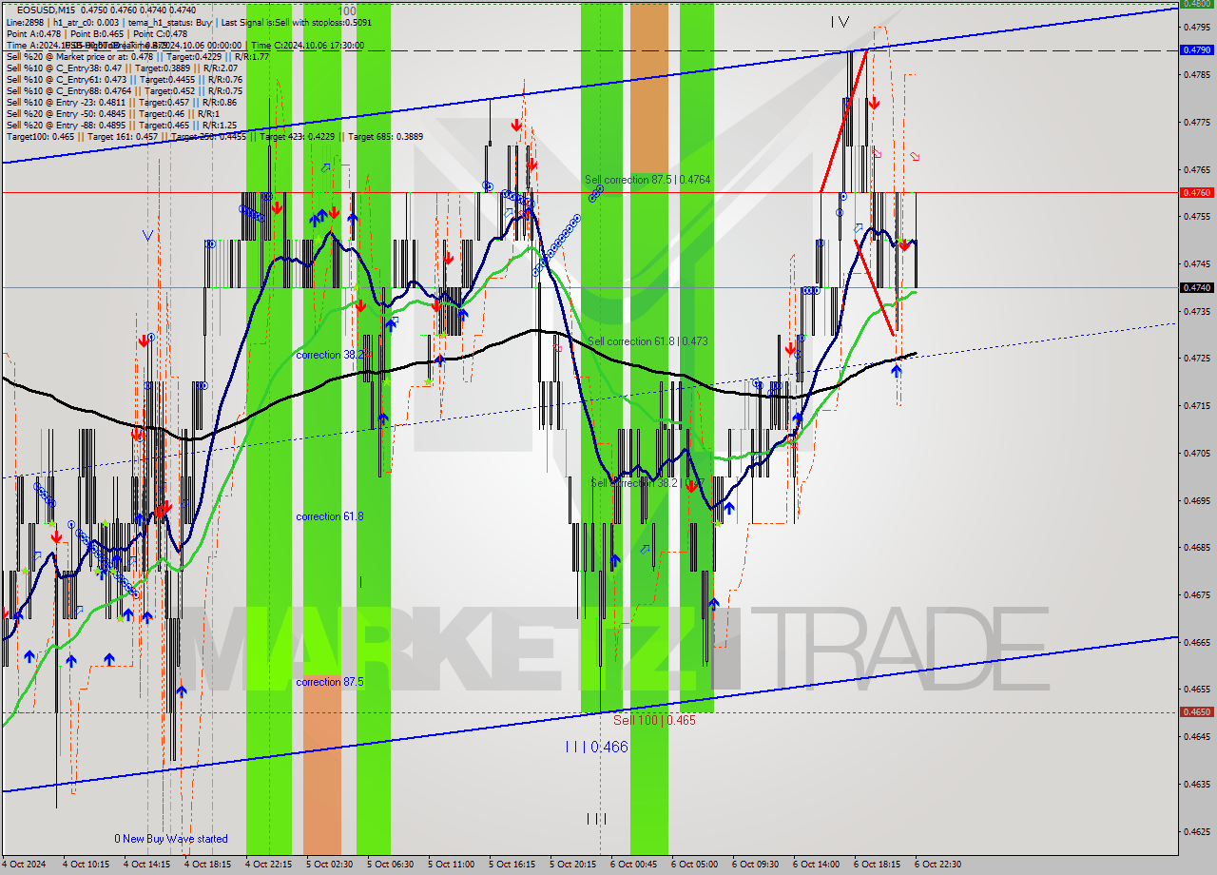The height and width of the screenshot is (875, 1217).
Task: Click the red 0.4760 price tag
Action: click(x=1196, y=192)
